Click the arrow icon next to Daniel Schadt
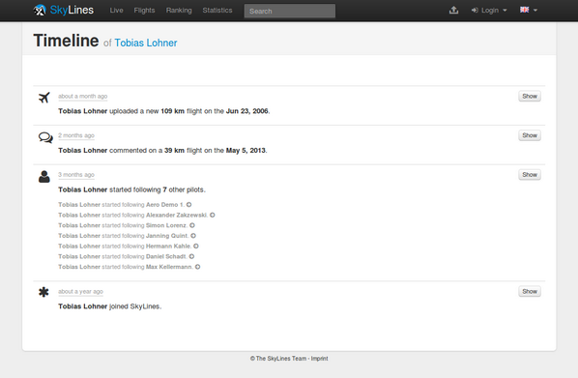 (x=191, y=256)
